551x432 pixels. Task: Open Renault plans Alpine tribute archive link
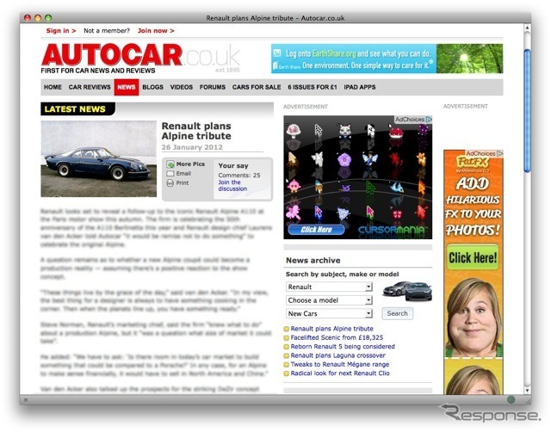[331, 329]
